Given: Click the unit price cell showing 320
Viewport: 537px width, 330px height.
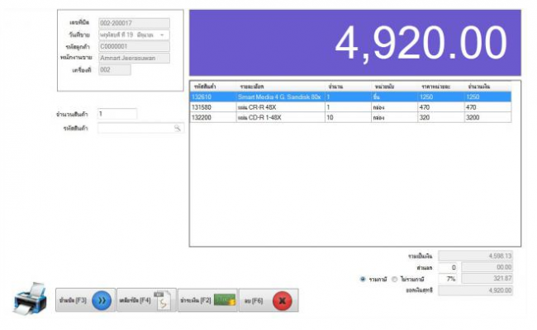Looking at the screenshot, I should [441, 117].
